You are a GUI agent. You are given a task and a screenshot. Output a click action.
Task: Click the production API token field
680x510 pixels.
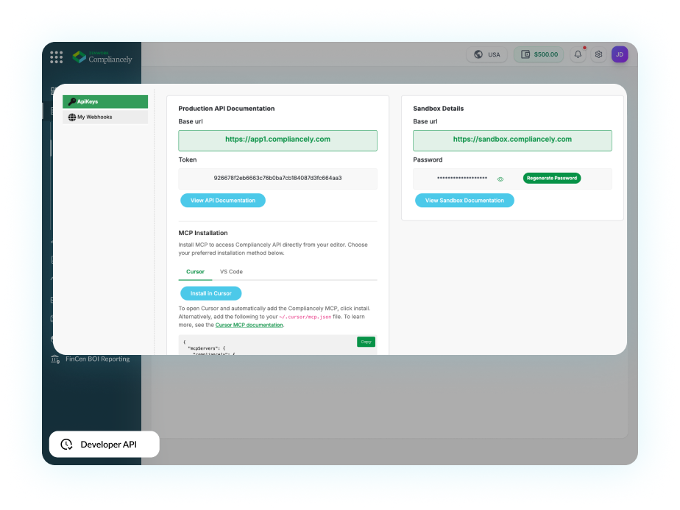(277, 178)
